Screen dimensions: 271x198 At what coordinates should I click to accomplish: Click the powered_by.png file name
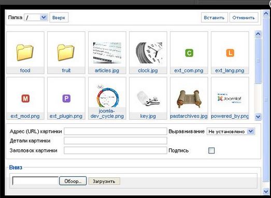pos(230,116)
